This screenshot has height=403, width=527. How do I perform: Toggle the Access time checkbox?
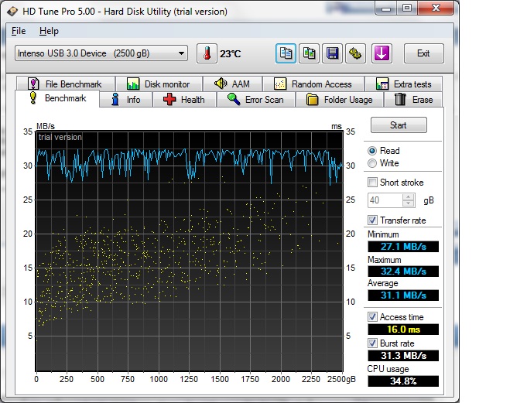coord(372,316)
